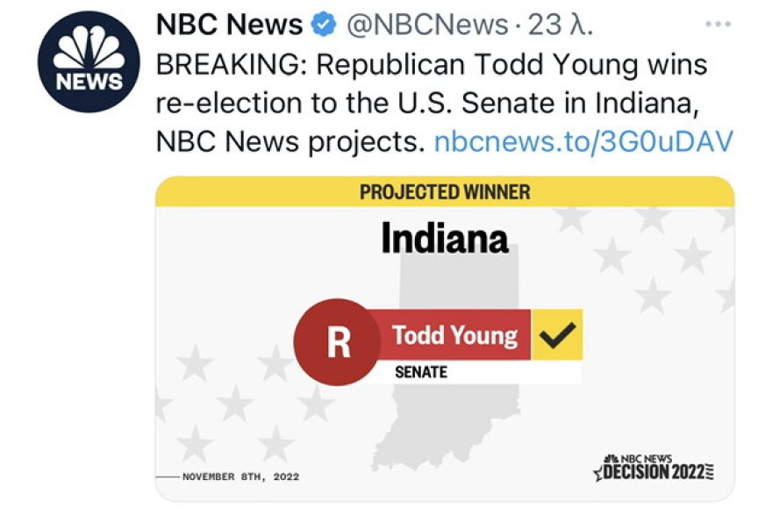Click the Todd Young name banner
The width and height of the screenshot is (772, 509).
coord(454,335)
